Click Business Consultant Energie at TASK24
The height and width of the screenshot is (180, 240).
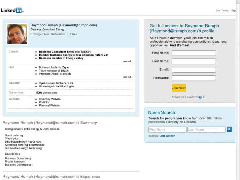click(x=65, y=52)
